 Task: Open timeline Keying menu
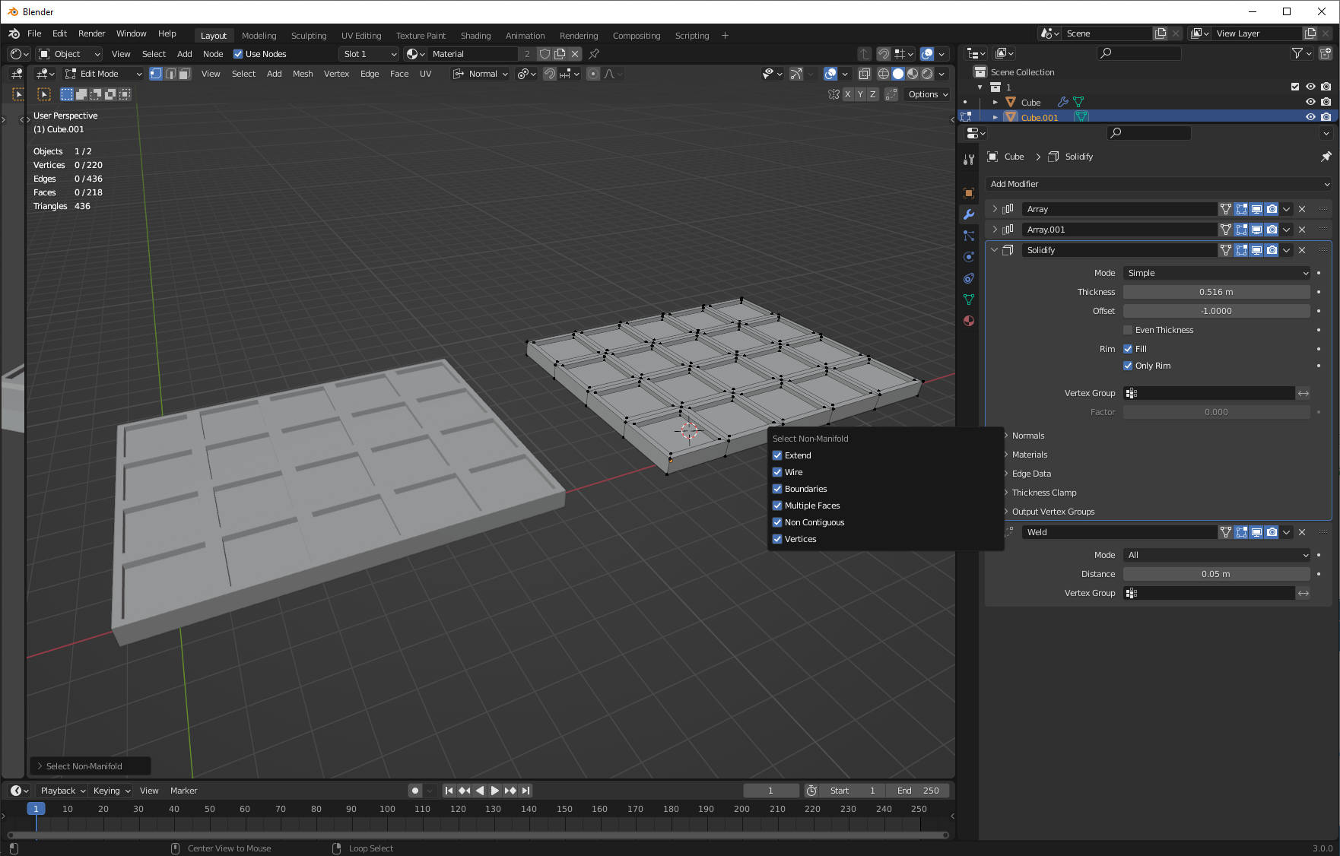(112, 791)
